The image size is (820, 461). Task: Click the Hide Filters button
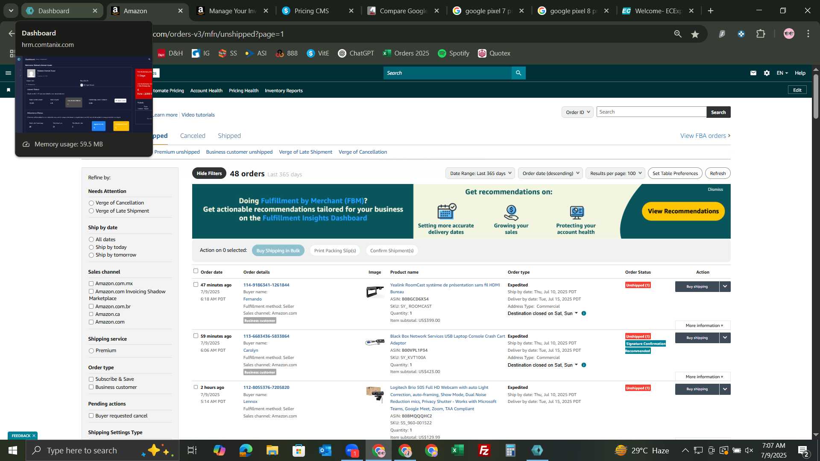coord(209,173)
